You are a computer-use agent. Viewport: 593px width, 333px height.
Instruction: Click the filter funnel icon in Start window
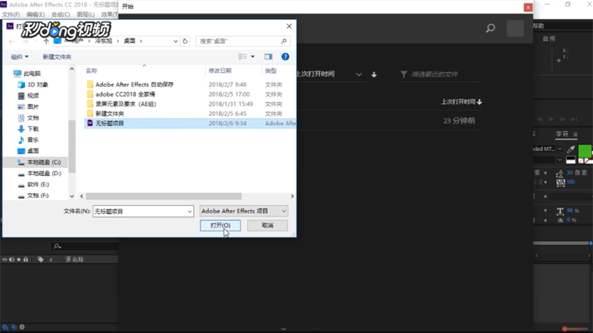404,74
